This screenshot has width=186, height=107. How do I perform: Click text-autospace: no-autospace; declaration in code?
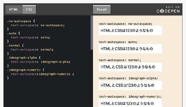click(x=37, y=25)
